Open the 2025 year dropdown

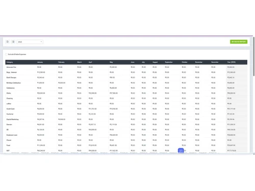[30, 42]
